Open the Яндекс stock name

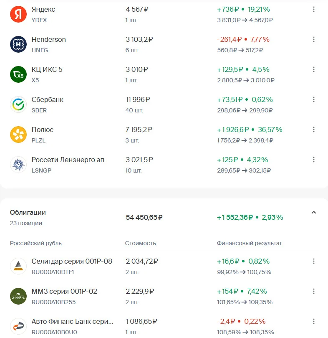43,9
